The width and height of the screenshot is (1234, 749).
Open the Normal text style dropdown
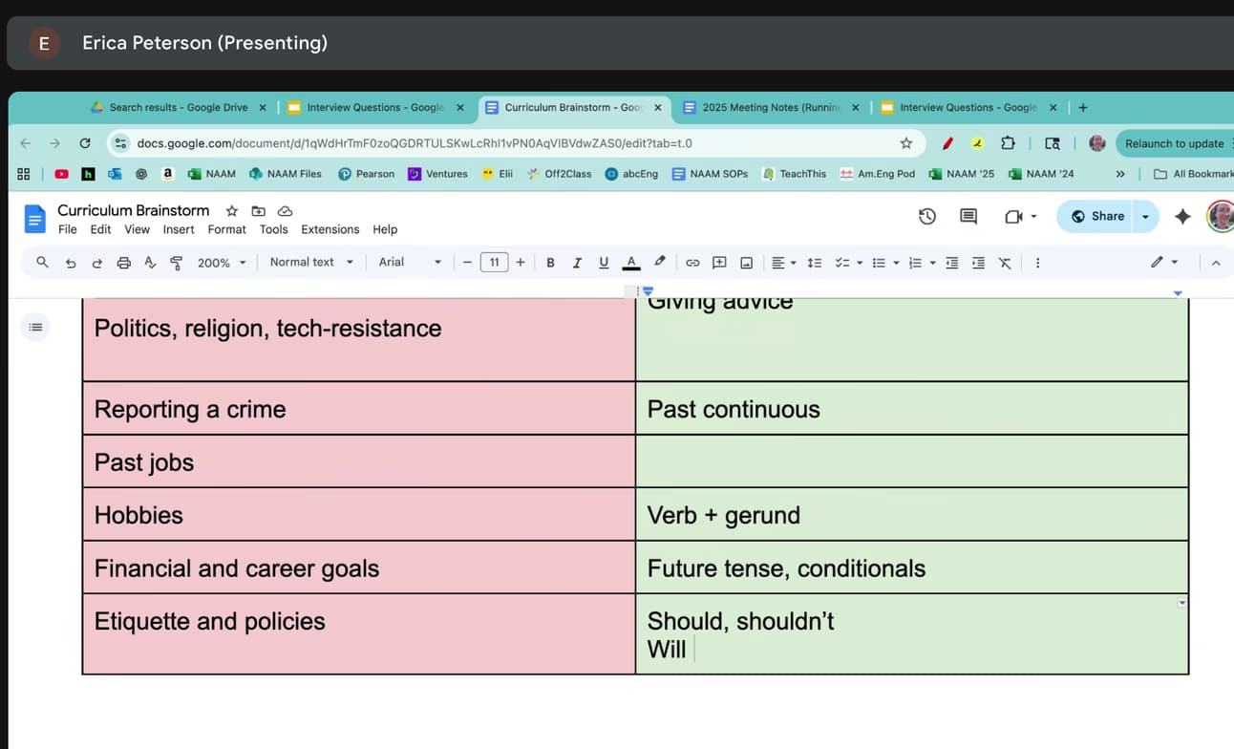pos(310,262)
